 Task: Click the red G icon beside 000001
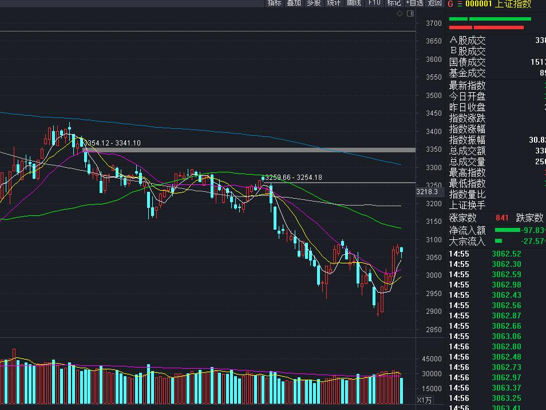pos(450,4)
